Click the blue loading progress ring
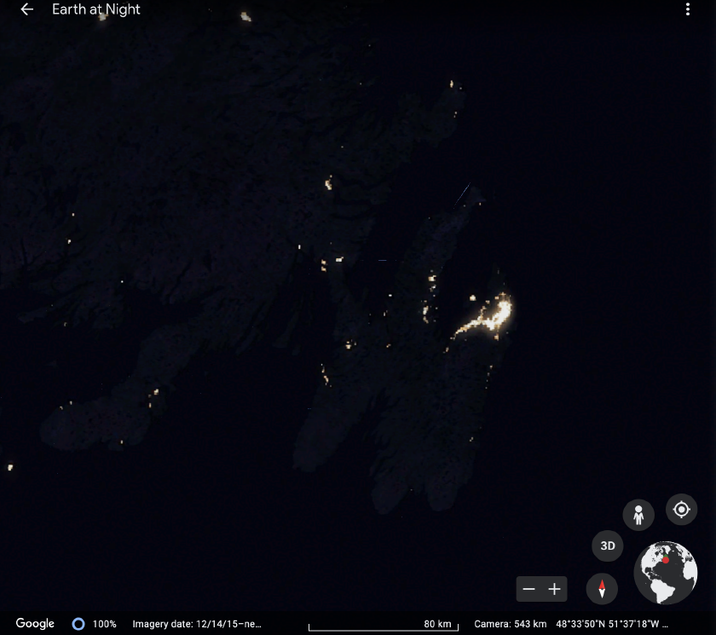This screenshot has height=635, width=716. pos(78,624)
